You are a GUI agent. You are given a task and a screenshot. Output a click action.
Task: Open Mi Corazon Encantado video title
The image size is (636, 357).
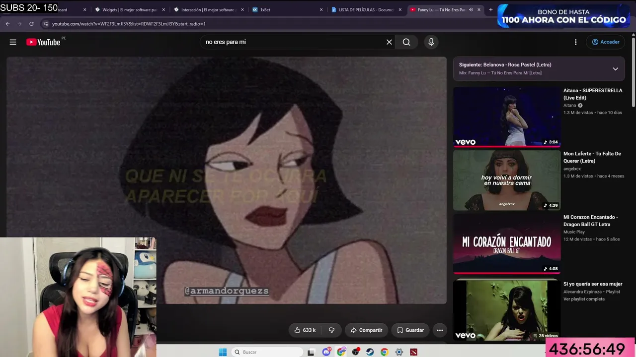591,221
